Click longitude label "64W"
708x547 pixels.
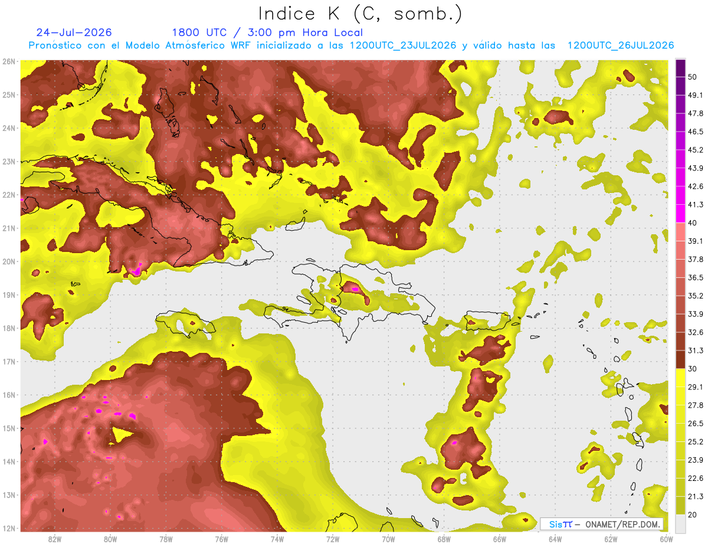[x=555, y=539]
